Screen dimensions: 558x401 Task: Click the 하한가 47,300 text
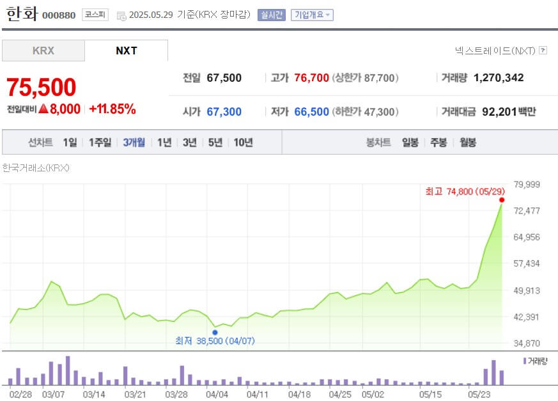click(x=365, y=112)
